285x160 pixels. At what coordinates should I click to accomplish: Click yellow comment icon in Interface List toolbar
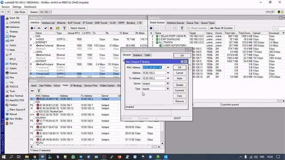click(x=57, y=28)
